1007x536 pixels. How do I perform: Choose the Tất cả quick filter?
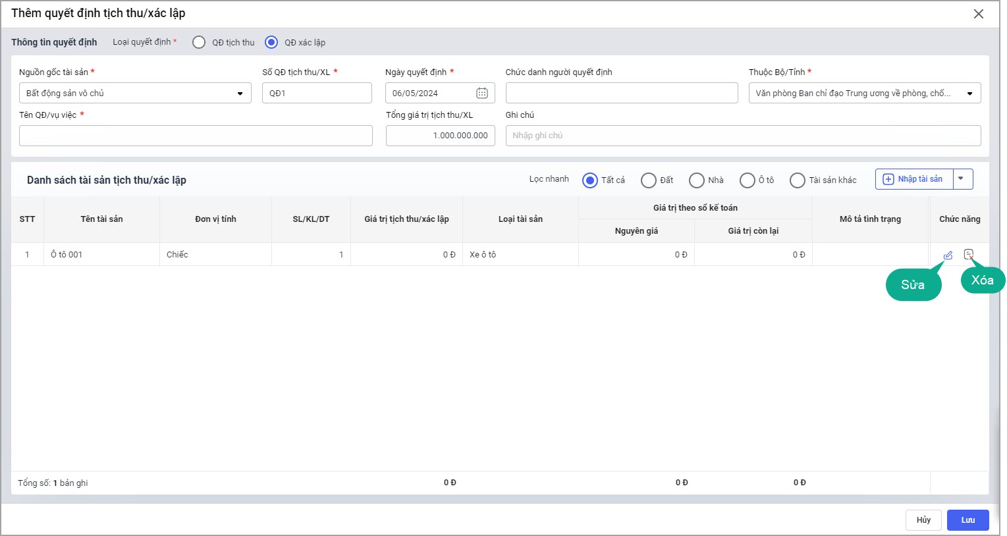click(590, 180)
